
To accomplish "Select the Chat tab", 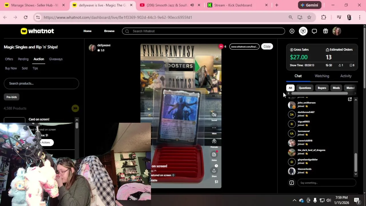I will [298, 76].
